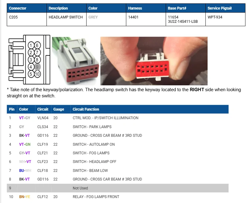The height and width of the screenshot is (203, 247).
Task: Click pin 5 circle in connector diagram
Action: 31,74
